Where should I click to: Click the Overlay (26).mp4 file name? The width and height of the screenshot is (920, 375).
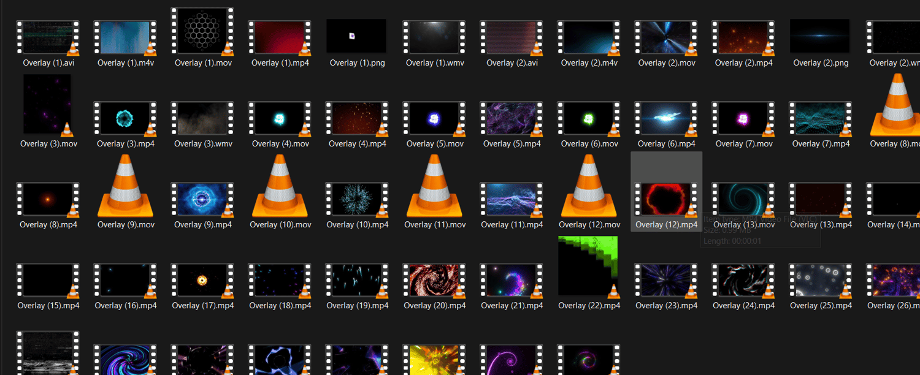(x=894, y=305)
